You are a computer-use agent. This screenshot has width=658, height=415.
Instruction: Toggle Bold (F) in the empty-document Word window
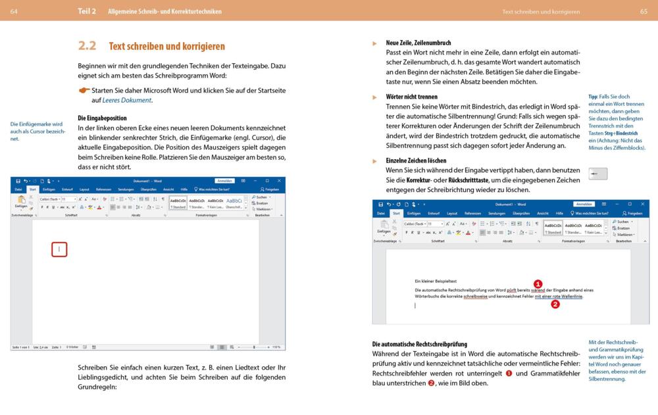click(x=42, y=207)
